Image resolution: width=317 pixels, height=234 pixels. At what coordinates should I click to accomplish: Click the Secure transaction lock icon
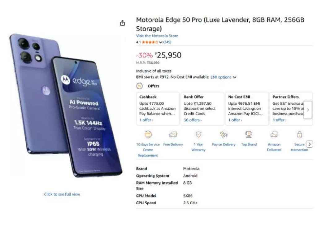tap(299, 134)
